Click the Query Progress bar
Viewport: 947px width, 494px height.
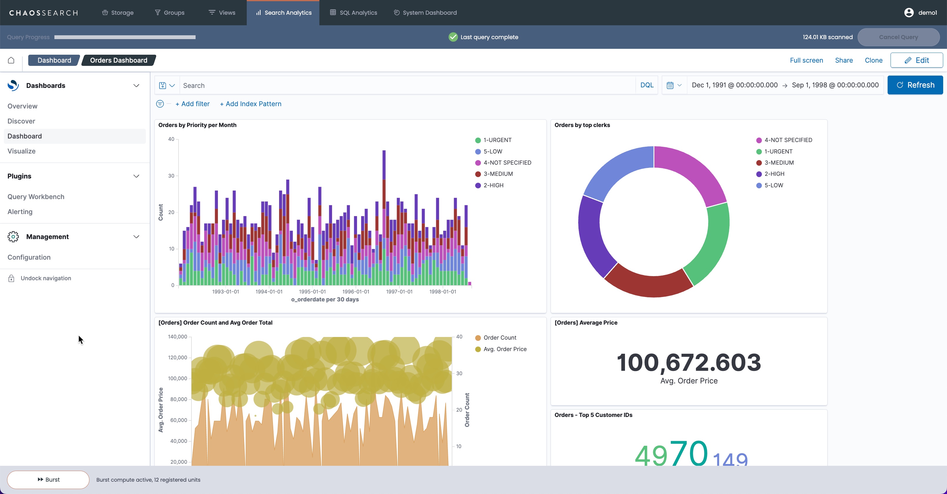click(x=125, y=37)
